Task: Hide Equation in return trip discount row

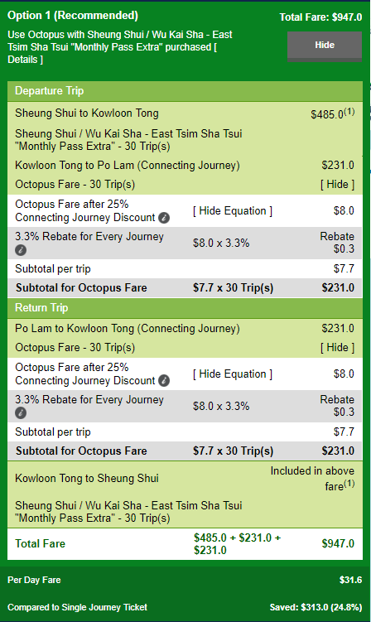Action: [233, 374]
